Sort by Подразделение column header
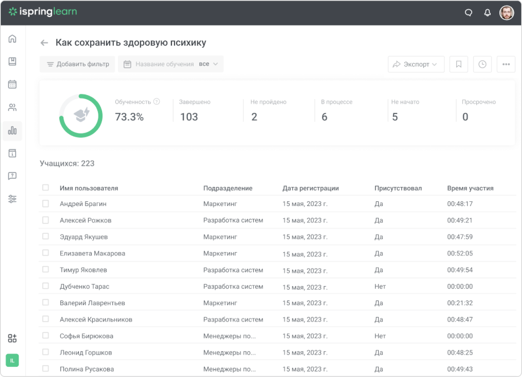Image resolution: width=522 pixels, height=377 pixels. click(x=228, y=188)
